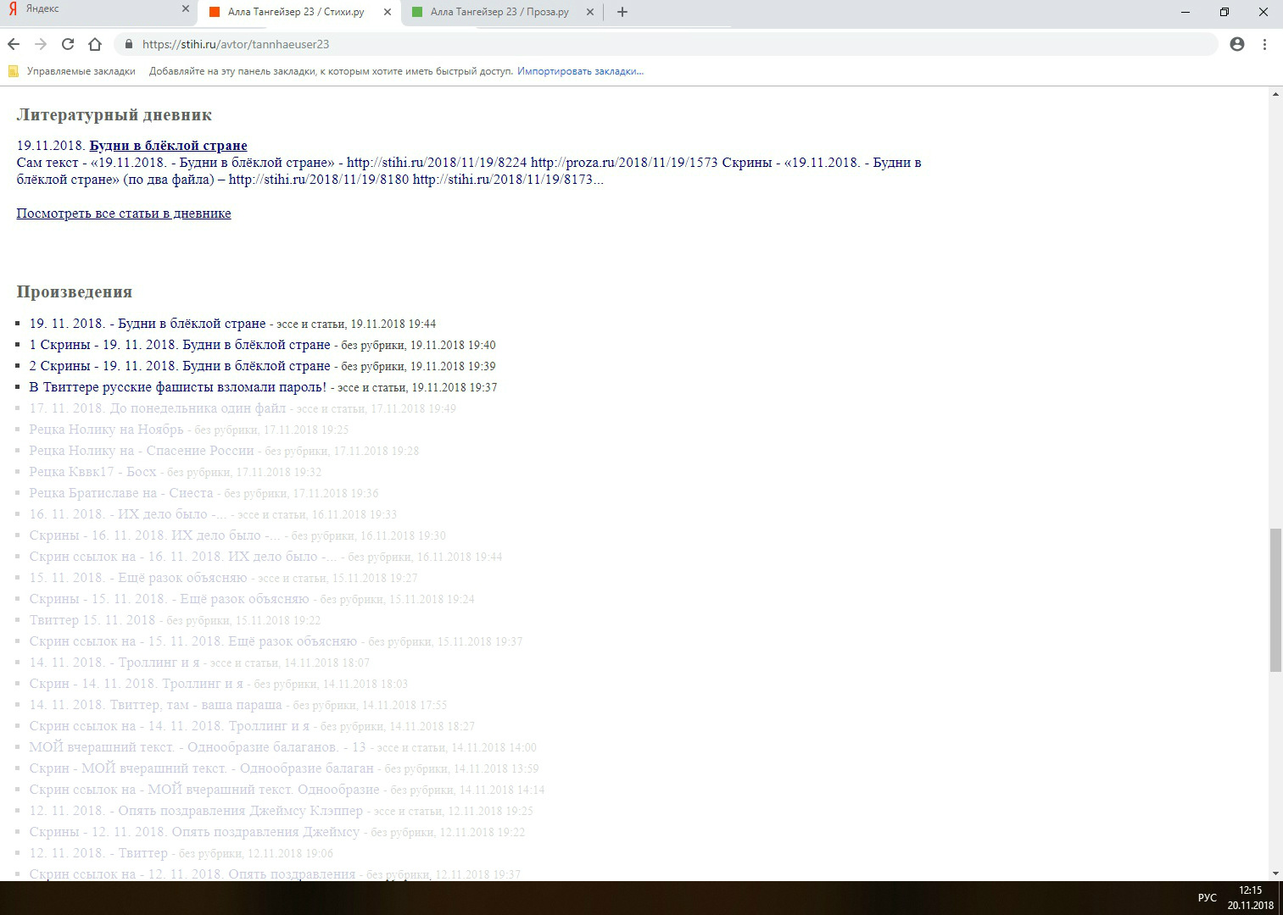
Task: Switch to the Проза.ру tab
Action: pos(499,12)
